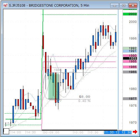Click the pink 1990 price label
Screen dimensions: 140x137
click(130, 56)
